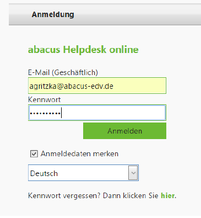The height and width of the screenshot is (218, 201).
Task: Click the Anmeldedaten merken label text
Action: [79, 153]
